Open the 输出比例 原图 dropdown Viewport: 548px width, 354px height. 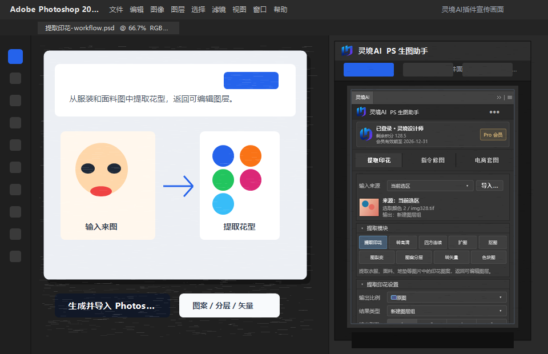(x=446, y=297)
